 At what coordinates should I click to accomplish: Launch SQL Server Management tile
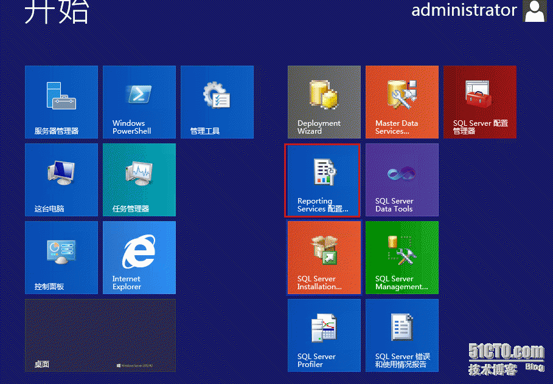coord(402,258)
